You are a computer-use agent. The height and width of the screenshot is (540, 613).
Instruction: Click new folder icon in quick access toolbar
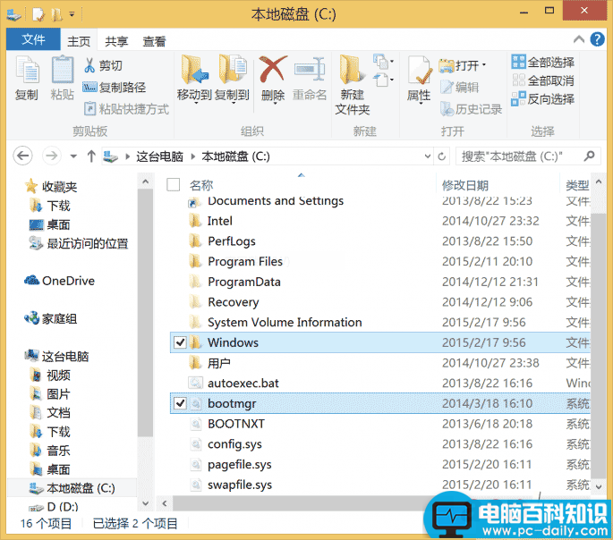click(57, 15)
